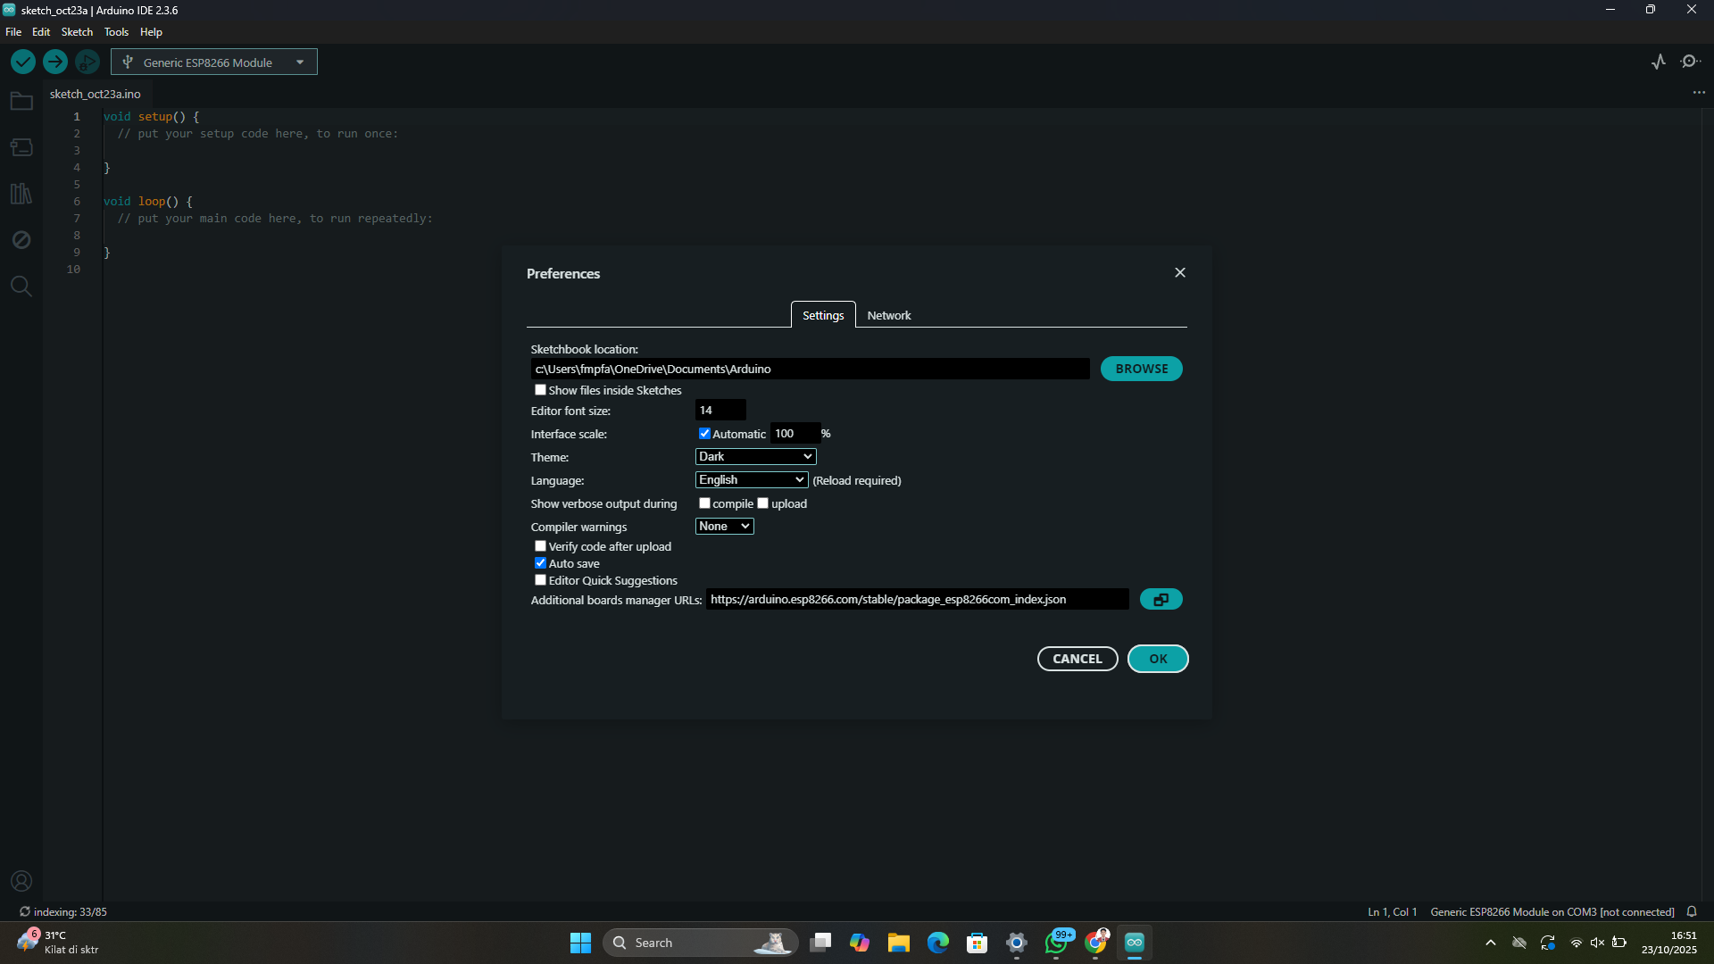Select the sketch_oct23a.ino editor tab
Screen dimensions: 1714x964
pyautogui.click(x=96, y=94)
